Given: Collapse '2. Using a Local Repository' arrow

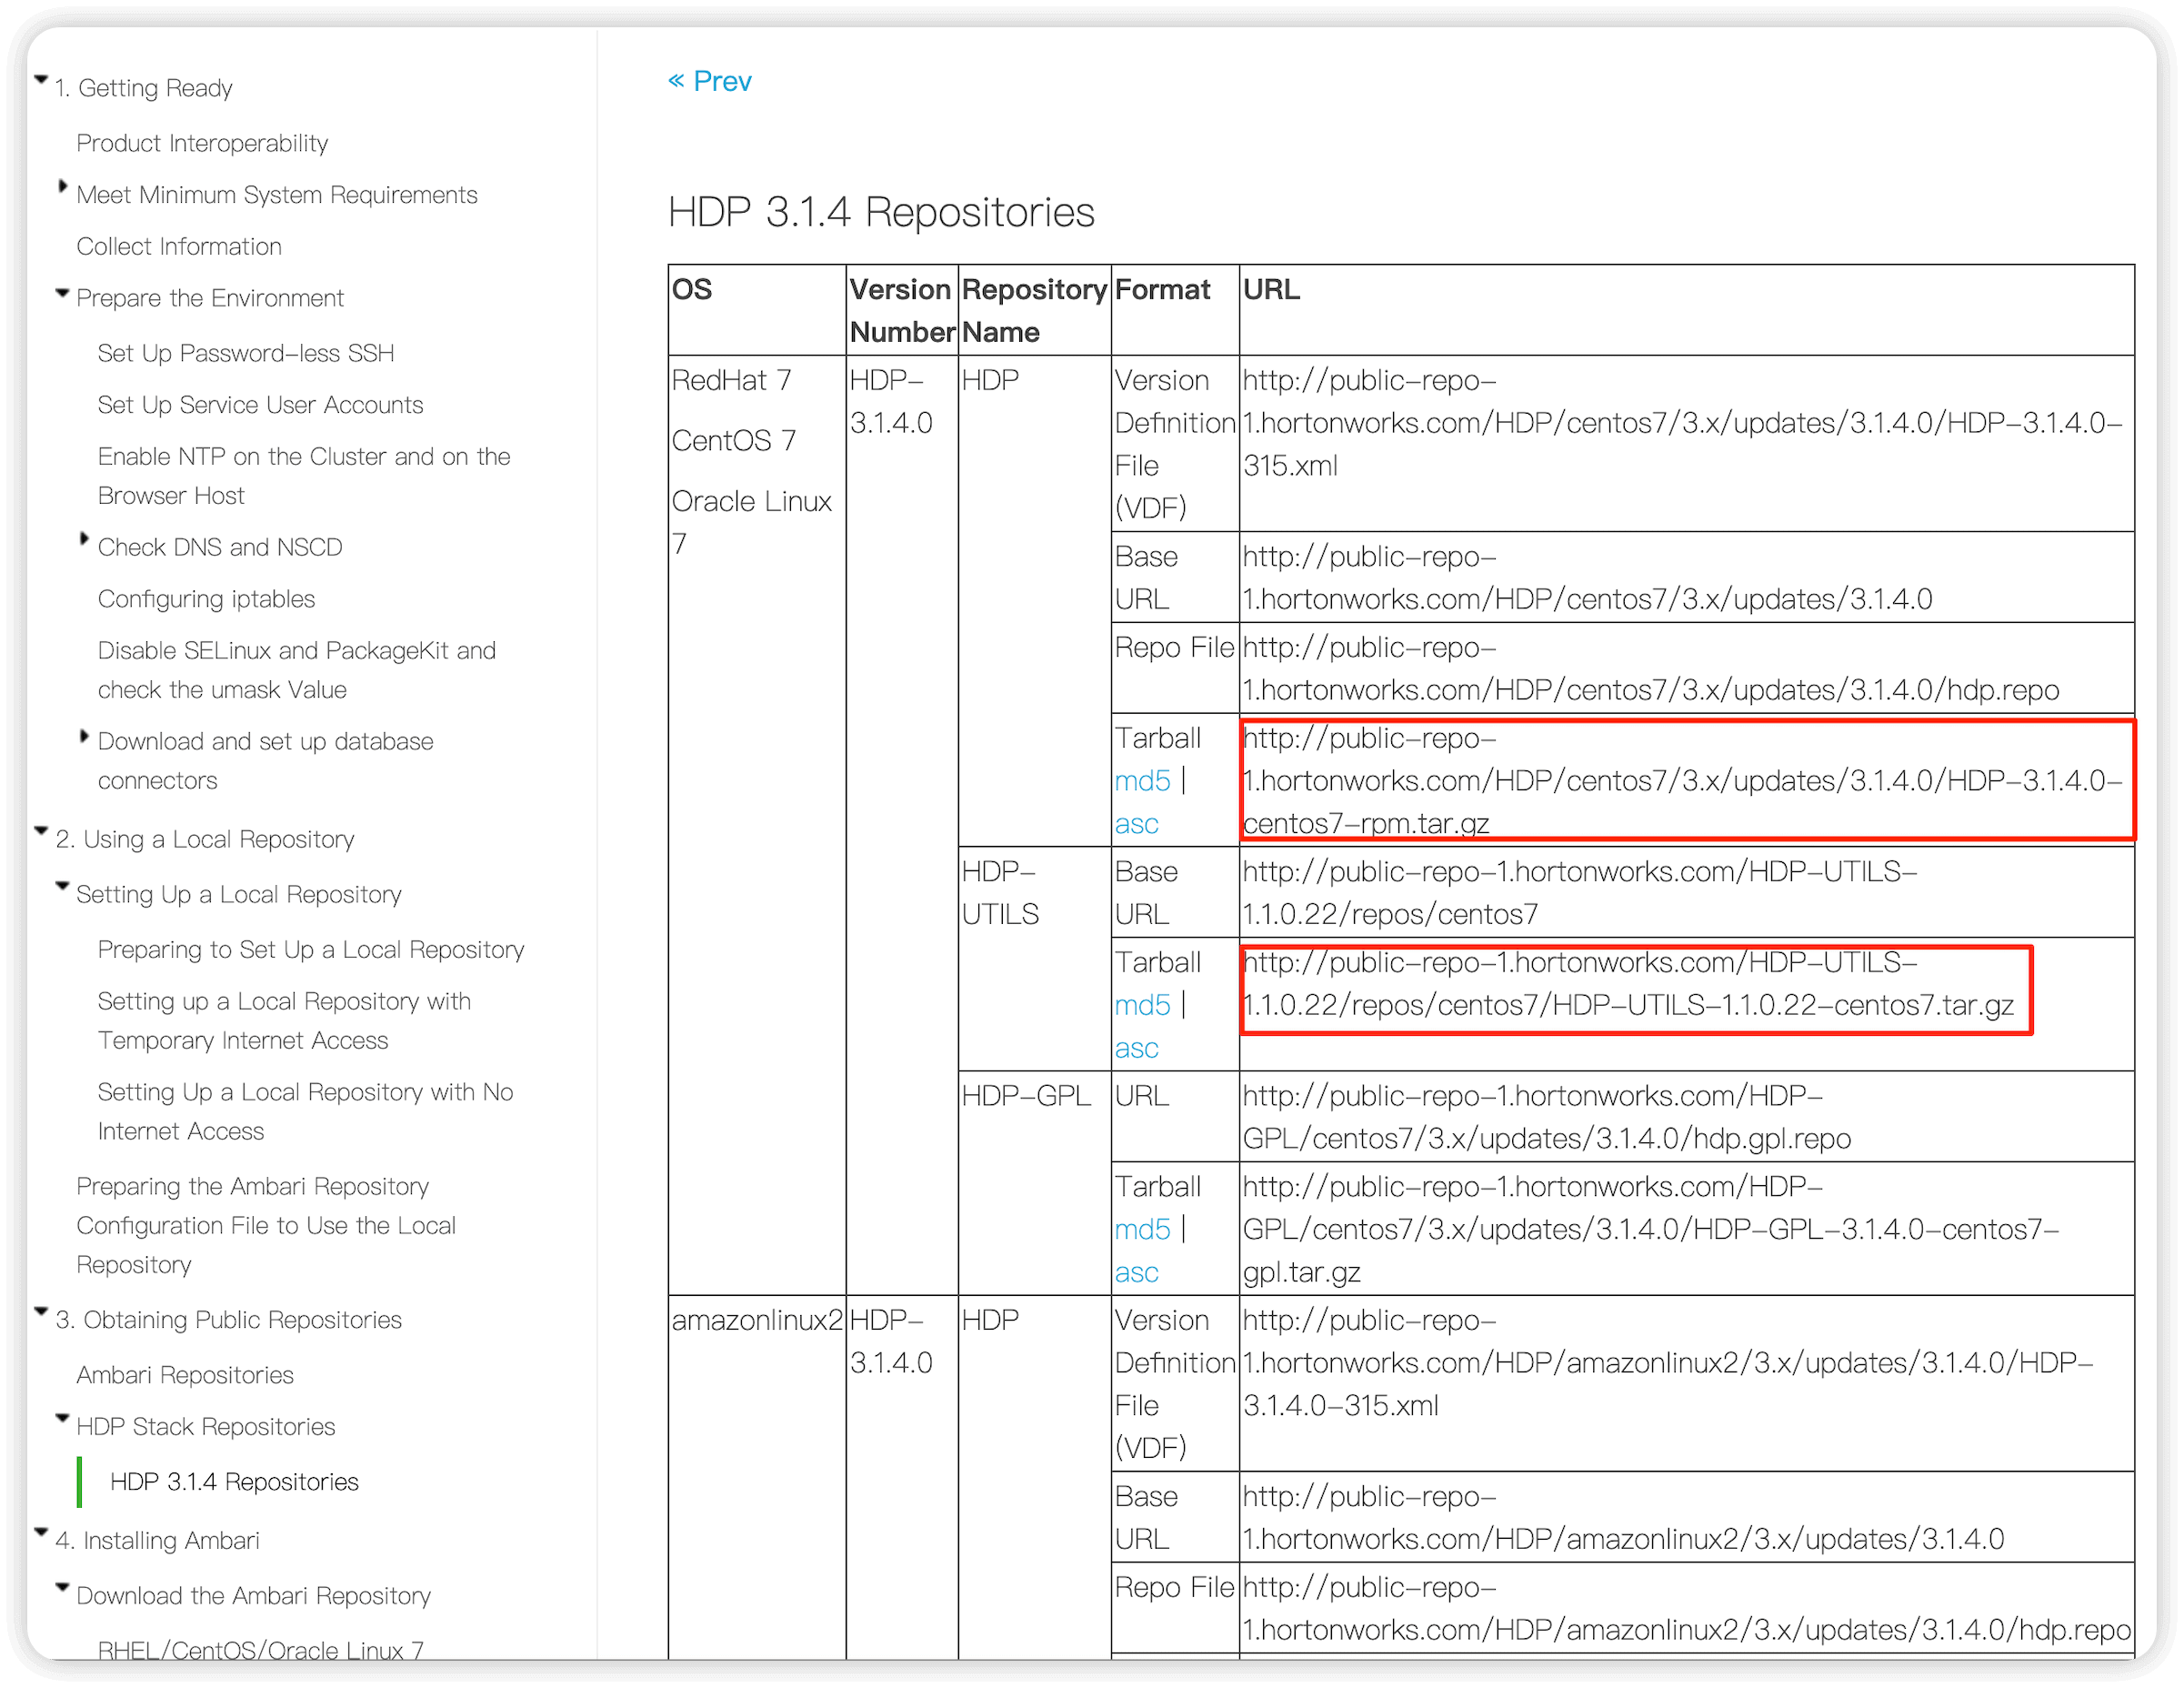Looking at the screenshot, I should coord(41,831).
